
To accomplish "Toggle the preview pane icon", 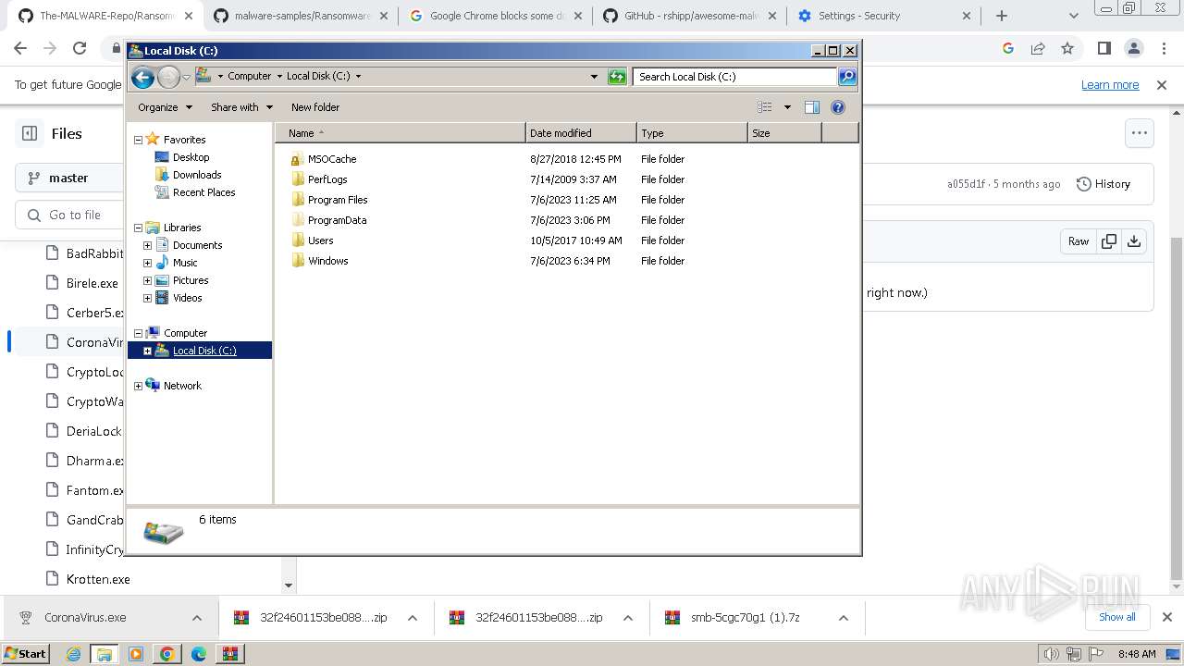I will (x=812, y=107).
